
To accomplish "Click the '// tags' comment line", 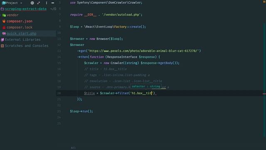I will click(117, 75).
